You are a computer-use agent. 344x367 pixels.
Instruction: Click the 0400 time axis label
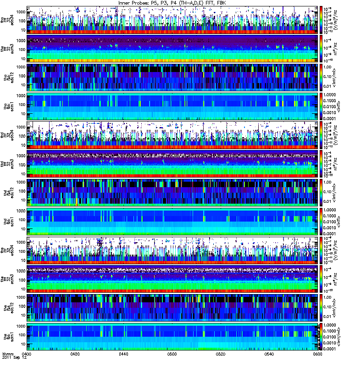(27, 354)
